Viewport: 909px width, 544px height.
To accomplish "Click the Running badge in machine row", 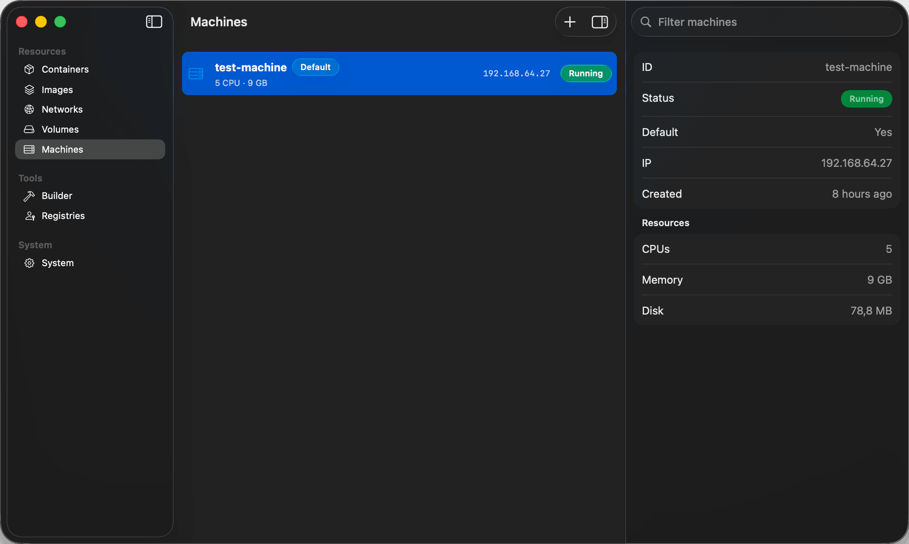I will pyautogui.click(x=586, y=73).
